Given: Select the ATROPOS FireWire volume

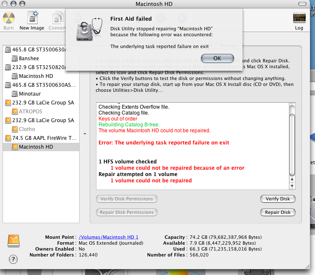Looking at the screenshot, I should [30, 112].
